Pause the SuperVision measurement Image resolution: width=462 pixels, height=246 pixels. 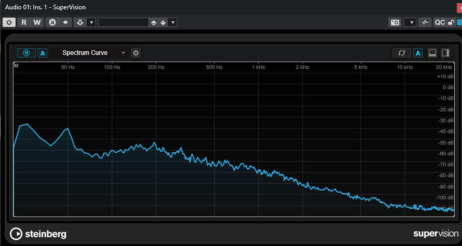[26, 53]
